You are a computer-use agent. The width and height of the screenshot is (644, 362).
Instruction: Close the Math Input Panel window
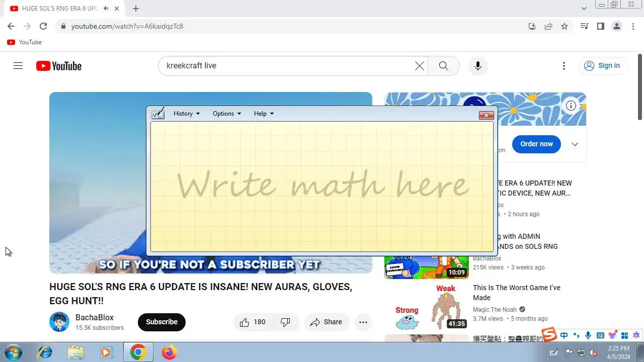486,115
